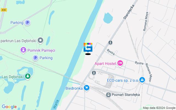Open the Las Dębiński tree park marker
Image resolution: width=176 pixels, height=110 pixels.
28,76
